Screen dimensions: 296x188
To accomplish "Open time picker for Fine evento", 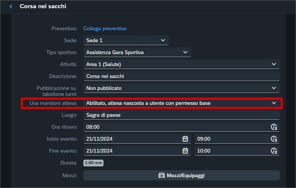I will click(274, 151).
